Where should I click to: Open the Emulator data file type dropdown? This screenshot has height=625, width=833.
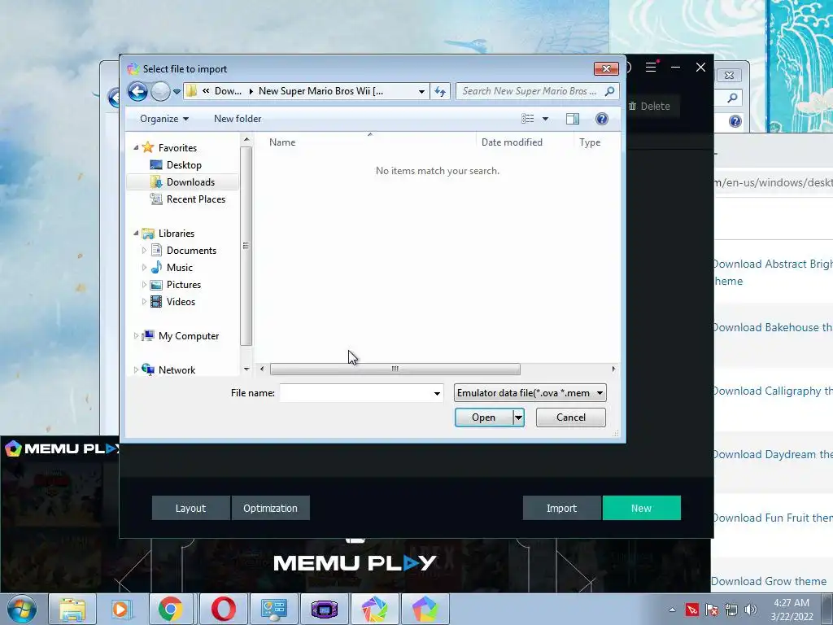click(x=530, y=393)
